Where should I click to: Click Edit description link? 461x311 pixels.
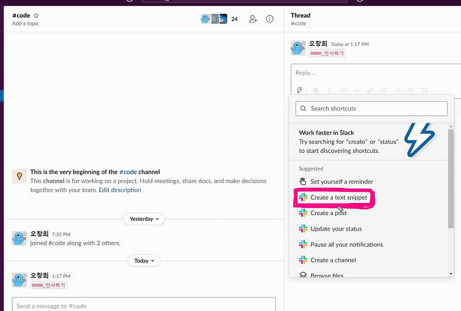(120, 190)
